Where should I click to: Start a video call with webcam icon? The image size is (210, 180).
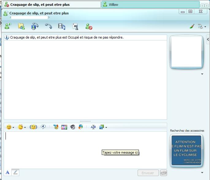(x=35, y=26)
